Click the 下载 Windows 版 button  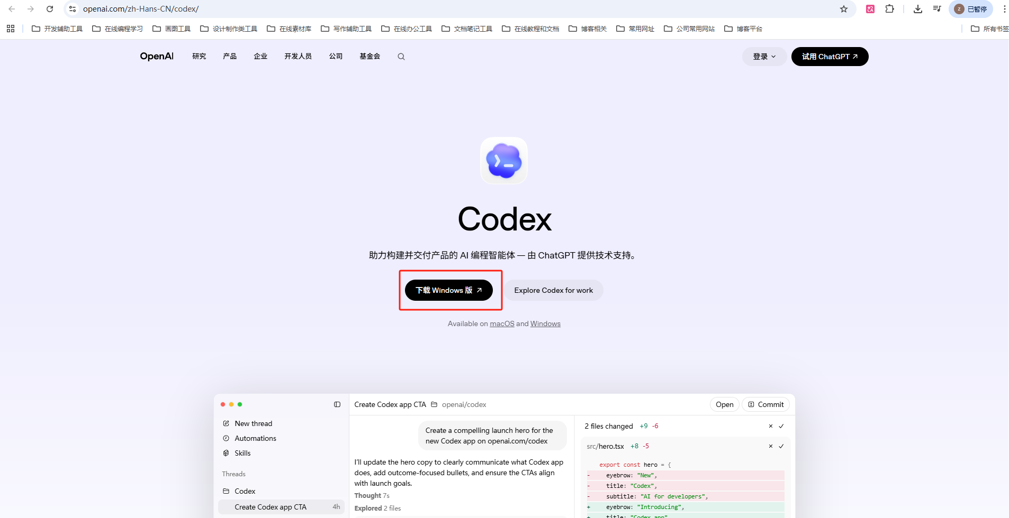[x=449, y=290]
